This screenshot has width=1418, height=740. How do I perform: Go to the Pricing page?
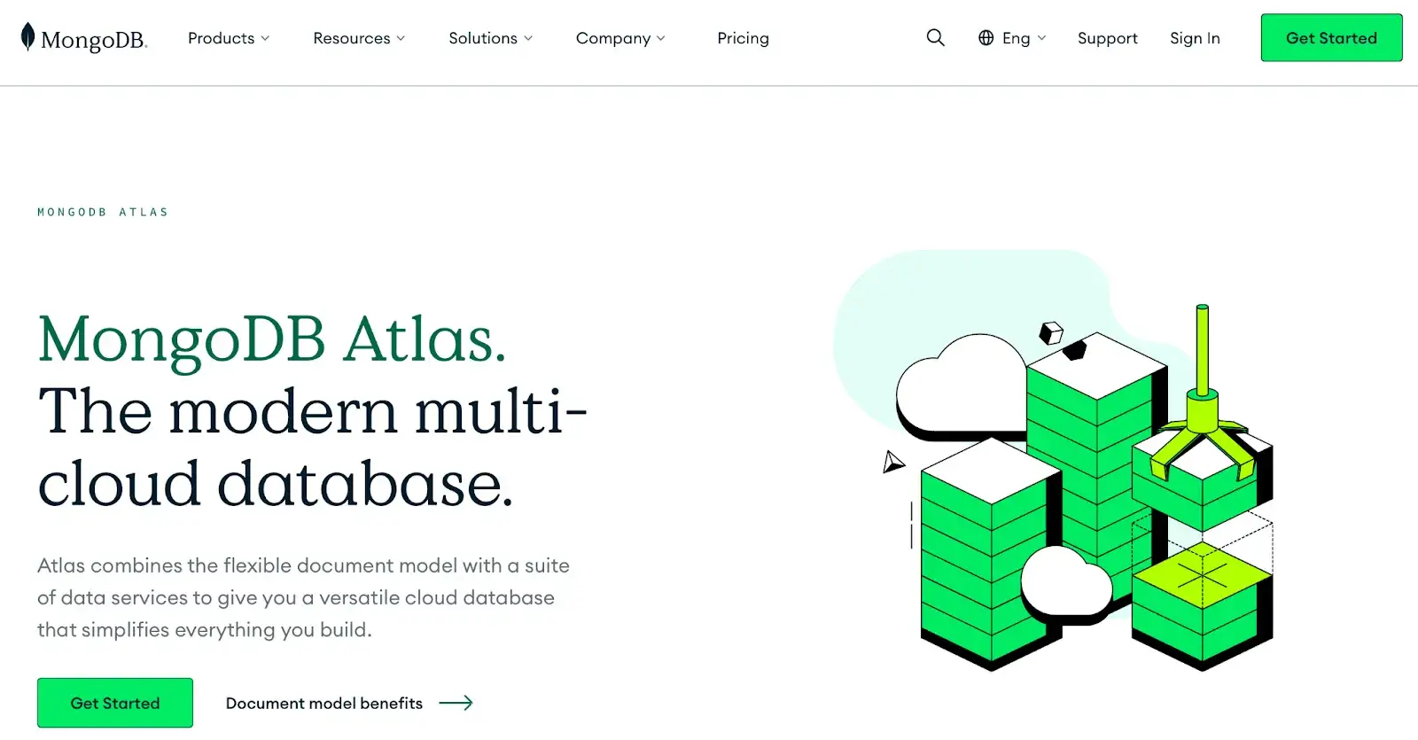coord(743,38)
